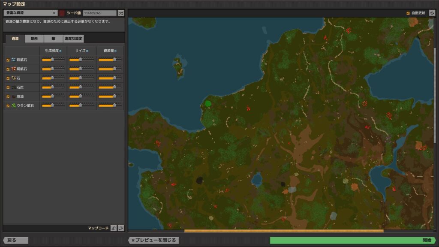Click the マップコード label

[x=98, y=228]
